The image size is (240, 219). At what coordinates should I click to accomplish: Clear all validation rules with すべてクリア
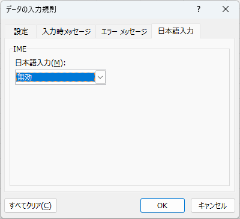(31, 206)
